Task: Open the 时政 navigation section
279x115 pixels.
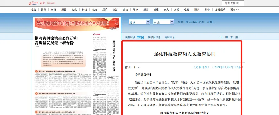Action: coord(34,9)
